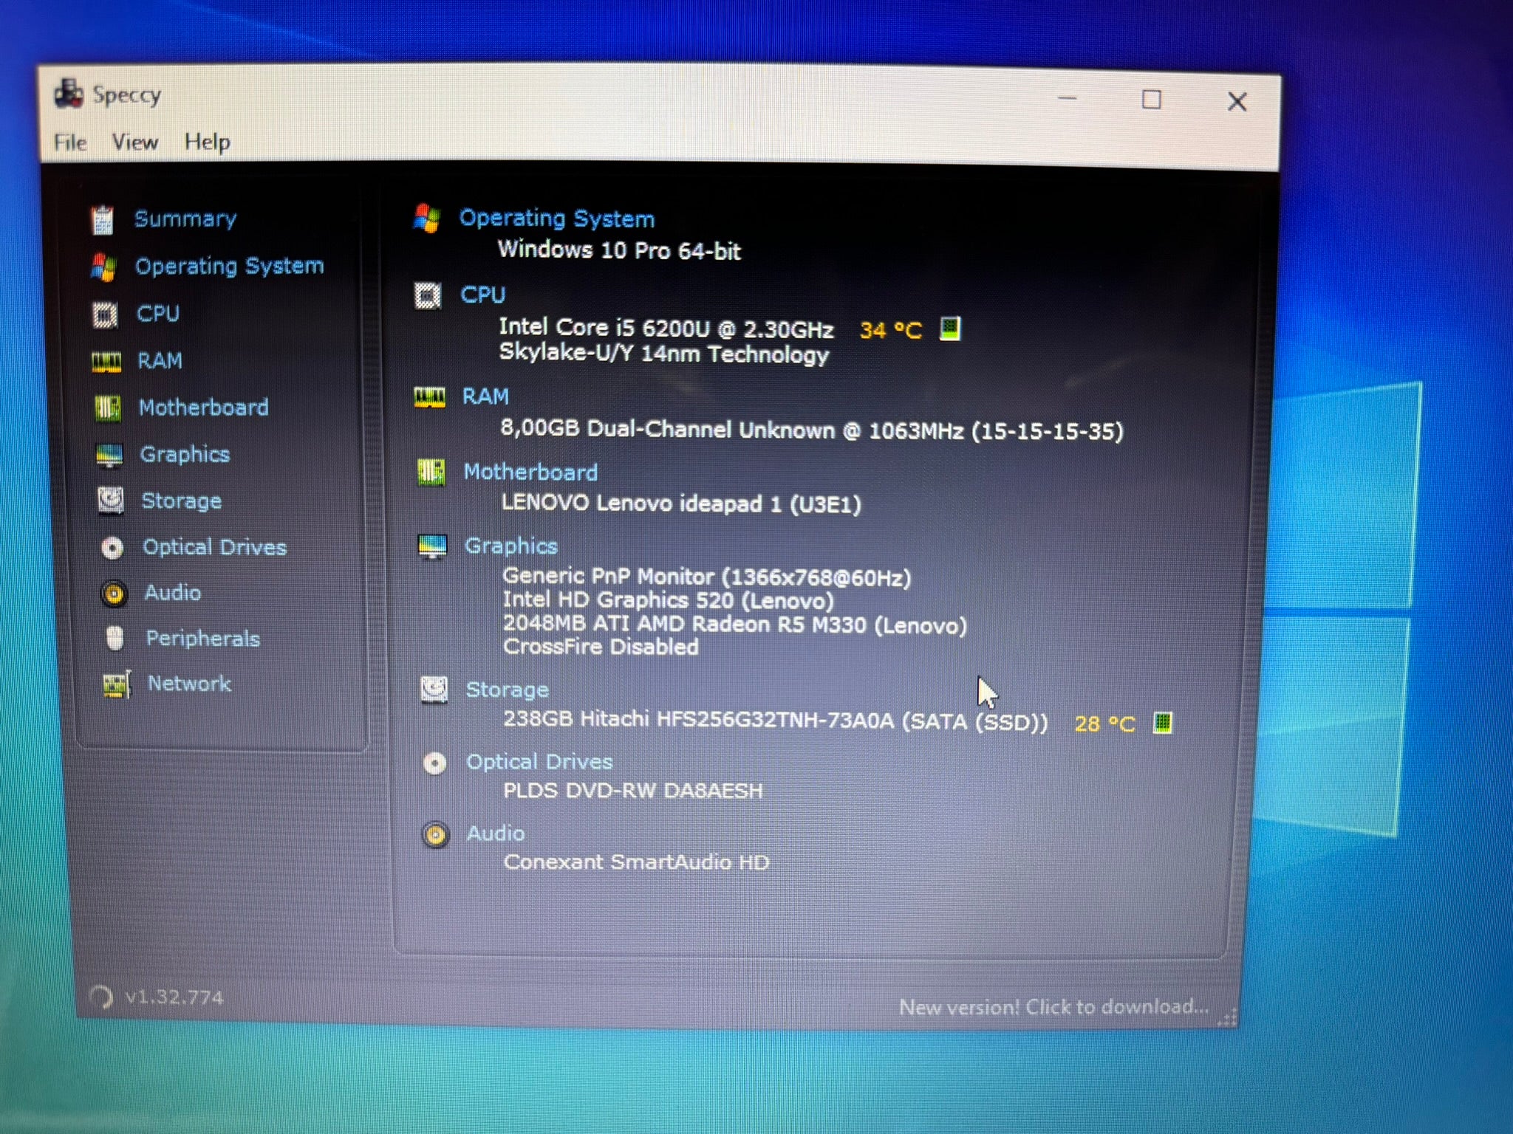The width and height of the screenshot is (1513, 1134).
Task: Click the RAM stick icon in sidebar
Action: [106, 362]
